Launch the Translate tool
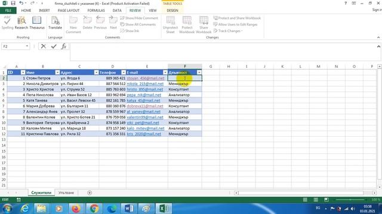Image resolution: width=382 pixels, height=214 pixels. [x=55, y=23]
